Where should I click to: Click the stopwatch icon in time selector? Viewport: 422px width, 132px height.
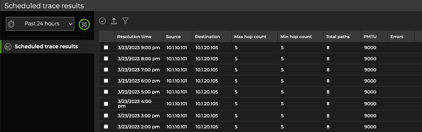coord(11,24)
